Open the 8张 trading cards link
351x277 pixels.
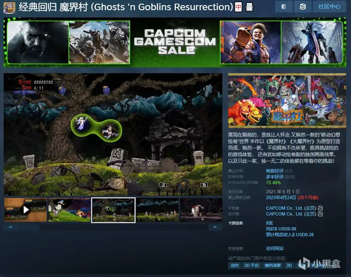tap(269, 223)
